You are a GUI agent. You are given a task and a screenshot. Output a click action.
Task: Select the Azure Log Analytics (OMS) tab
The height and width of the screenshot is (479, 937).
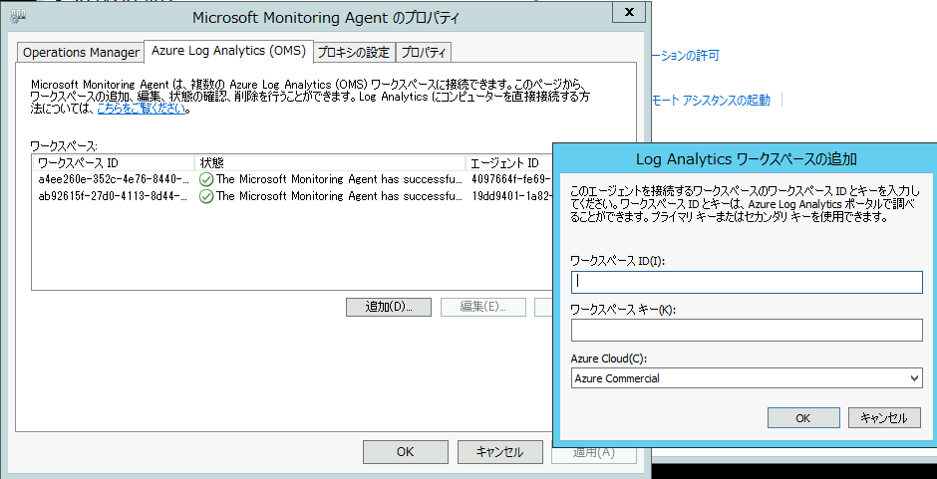tap(229, 51)
